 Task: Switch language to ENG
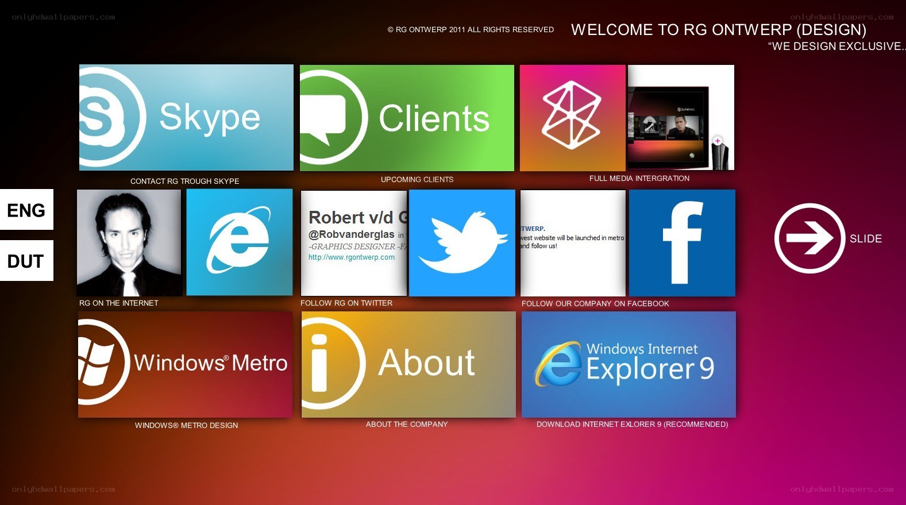tap(26, 210)
